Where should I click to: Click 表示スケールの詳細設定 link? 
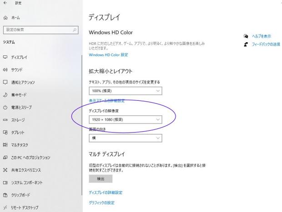[x=106, y=101]
